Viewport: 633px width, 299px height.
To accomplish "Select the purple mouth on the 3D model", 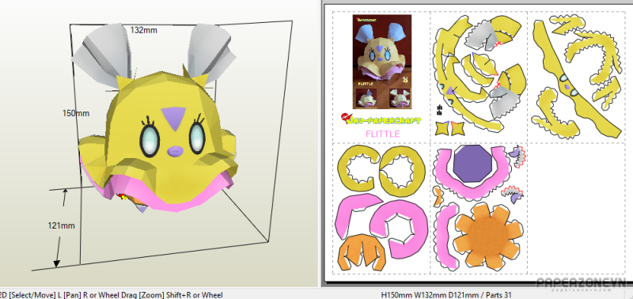I will tap(175, 151).
